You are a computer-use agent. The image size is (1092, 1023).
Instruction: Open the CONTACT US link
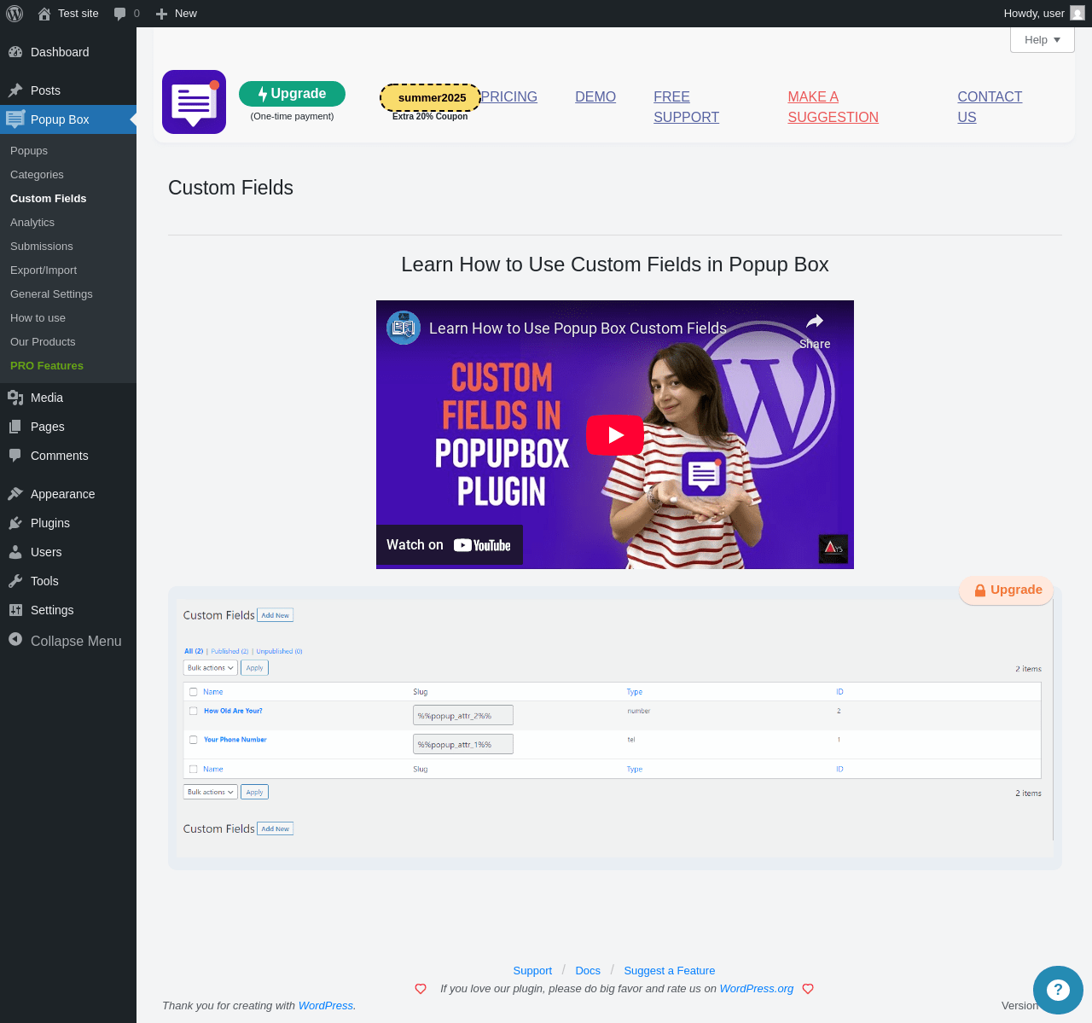(990, 108)
